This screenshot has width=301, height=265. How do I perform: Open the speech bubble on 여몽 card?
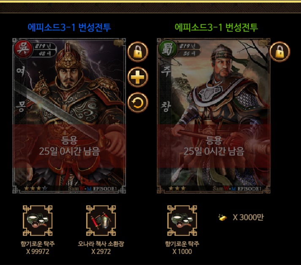point(118,43)
